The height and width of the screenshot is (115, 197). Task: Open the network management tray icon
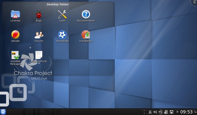pyautogui.click(x=171, y=112)
